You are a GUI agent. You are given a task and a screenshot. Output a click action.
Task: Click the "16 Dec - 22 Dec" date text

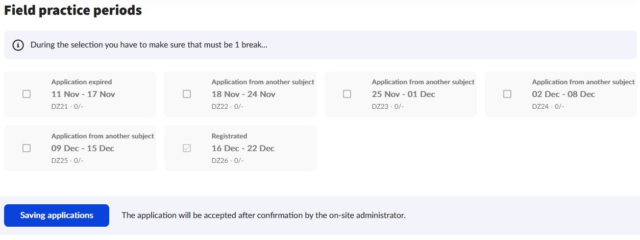click(243, 148)
